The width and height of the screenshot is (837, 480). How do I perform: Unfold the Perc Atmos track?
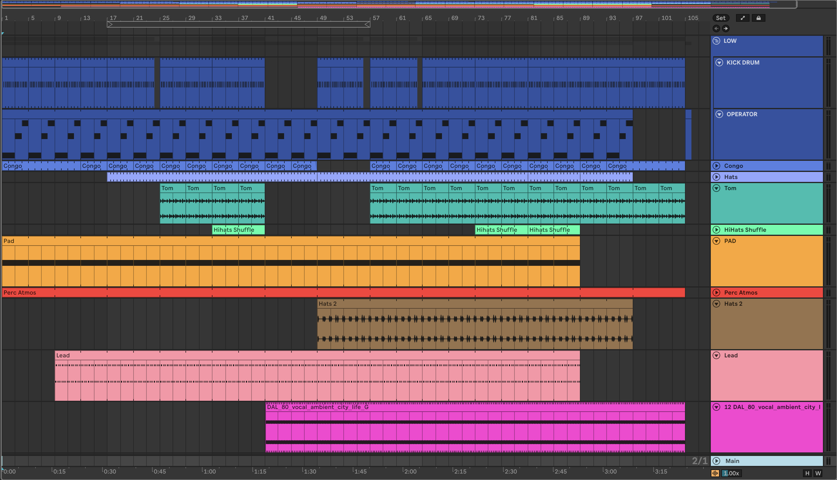pyautogui.click(x=716, y=293)
